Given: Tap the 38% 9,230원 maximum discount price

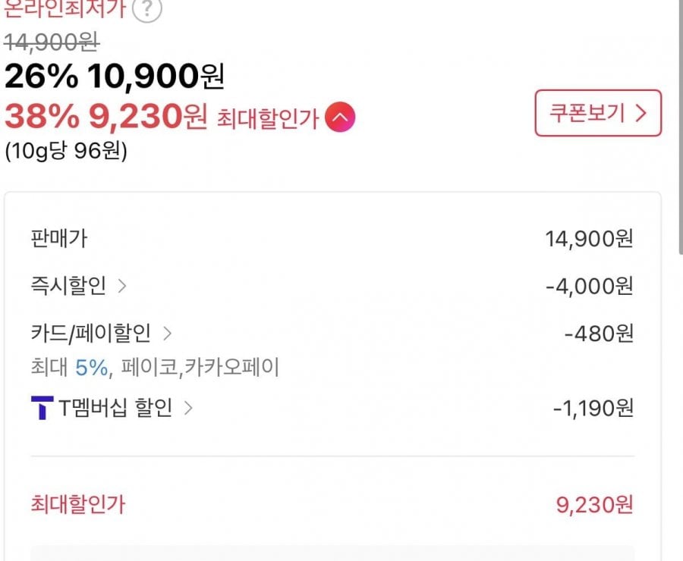Looking at the screenshot, I should (x=105, y=116).
